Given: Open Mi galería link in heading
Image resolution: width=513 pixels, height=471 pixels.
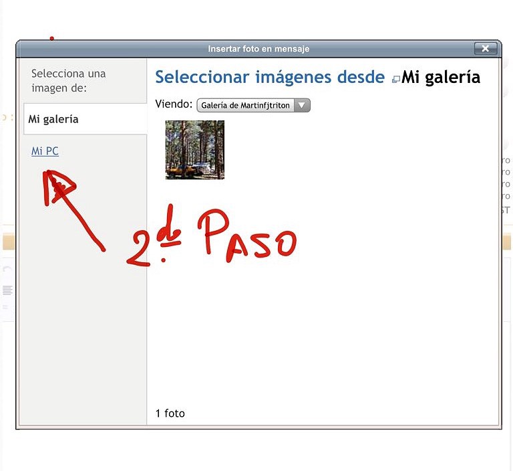Looking at the screenshot, I should (x=441, y=78).
